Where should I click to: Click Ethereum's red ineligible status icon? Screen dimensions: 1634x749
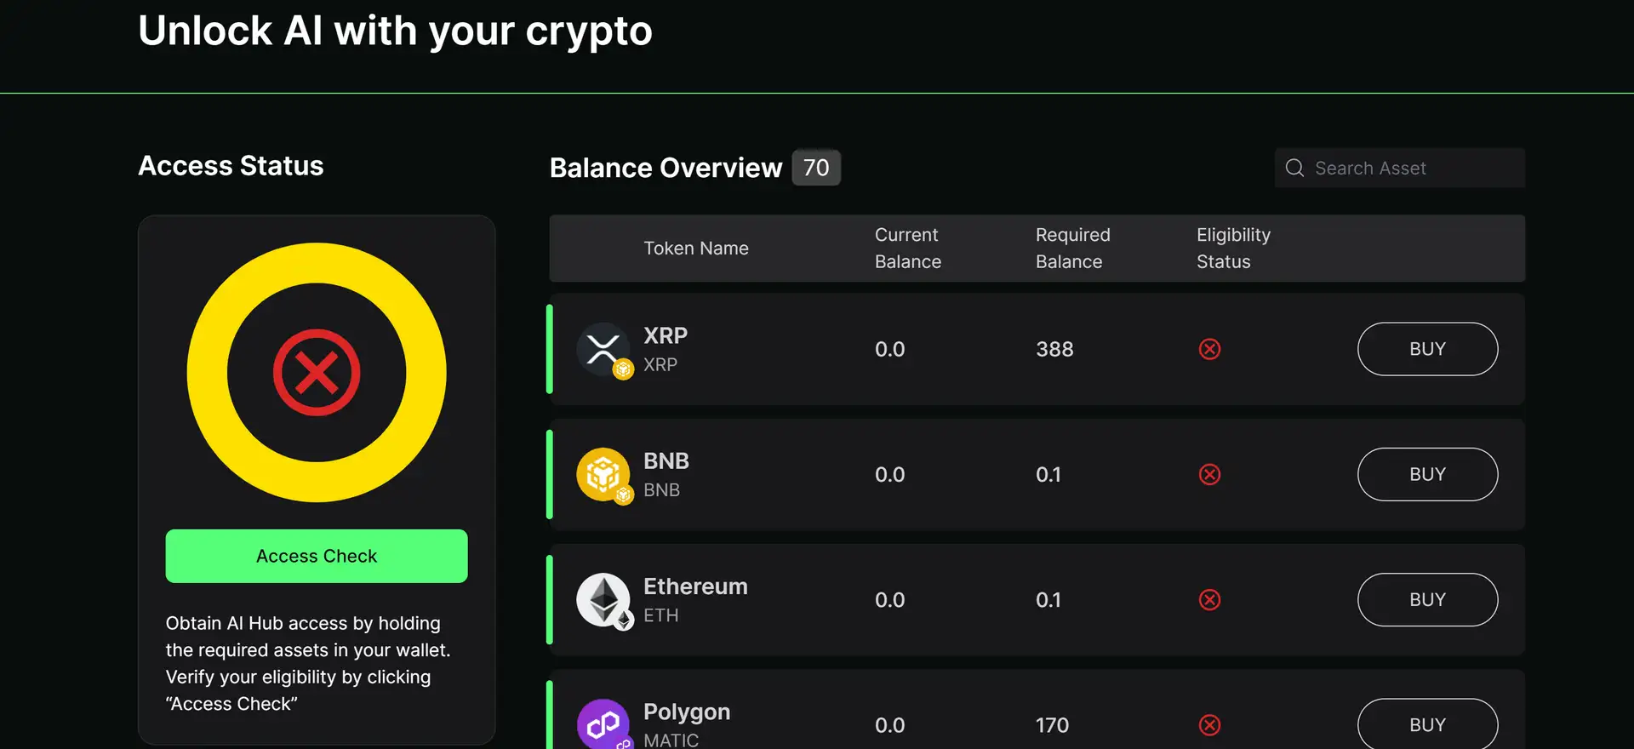pyautogui.click(x=1209, y=600)
